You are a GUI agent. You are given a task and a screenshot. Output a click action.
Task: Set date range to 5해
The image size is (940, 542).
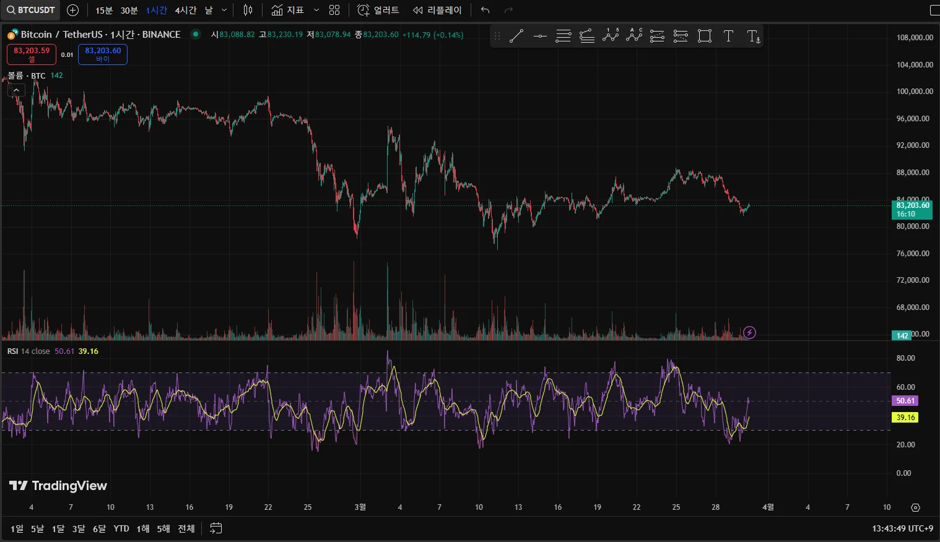(x=163, y=528)
